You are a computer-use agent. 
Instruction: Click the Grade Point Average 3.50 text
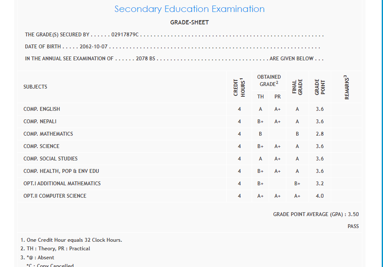pos(316,214)
